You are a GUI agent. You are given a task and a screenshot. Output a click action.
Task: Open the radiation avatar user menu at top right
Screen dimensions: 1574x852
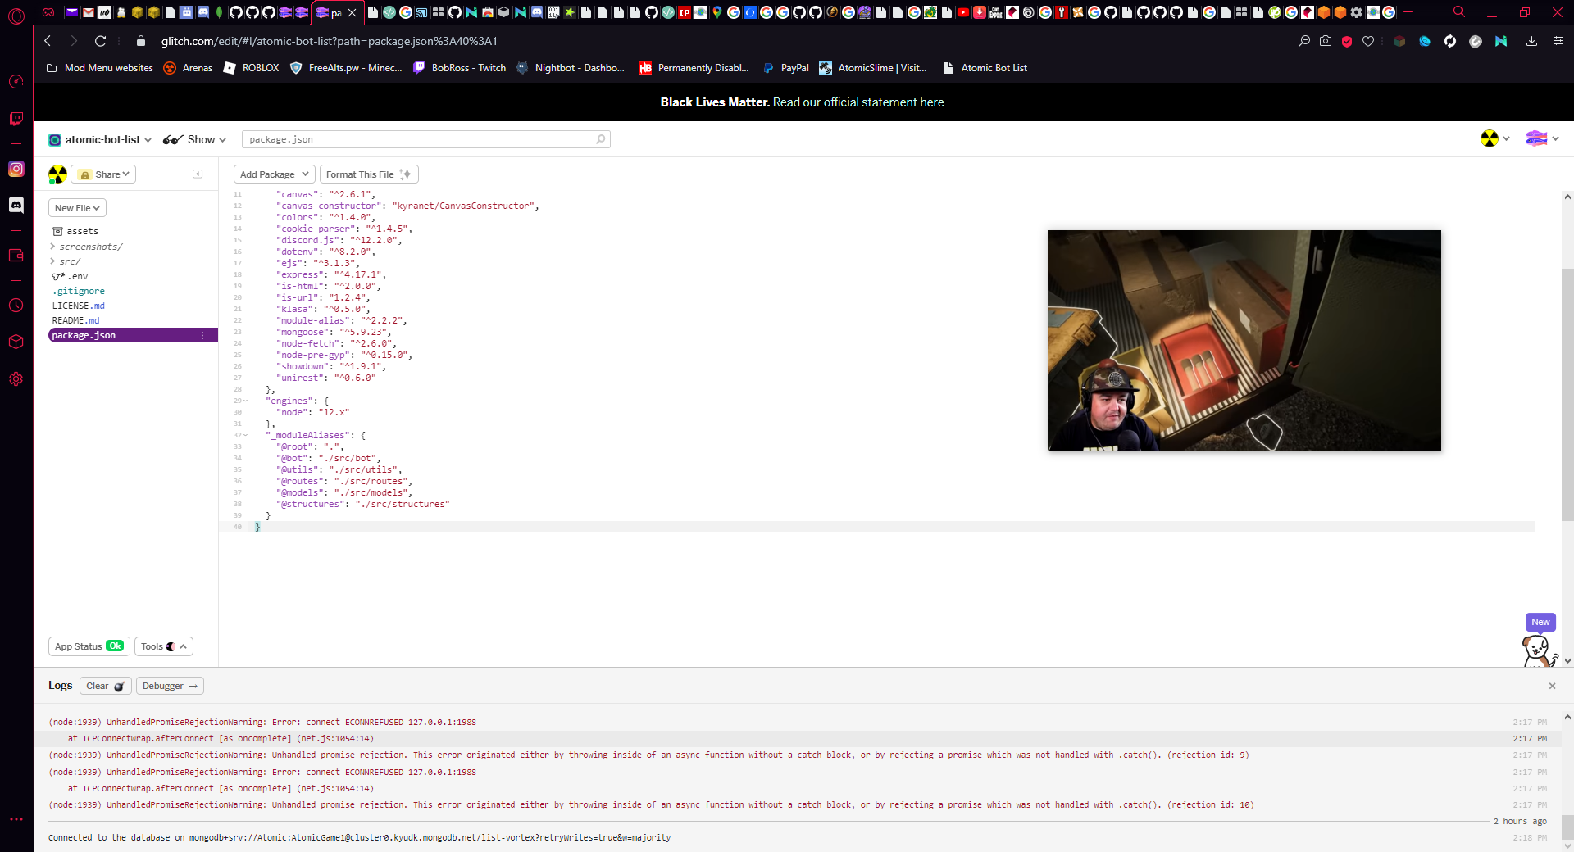(x=1494, y=138)
